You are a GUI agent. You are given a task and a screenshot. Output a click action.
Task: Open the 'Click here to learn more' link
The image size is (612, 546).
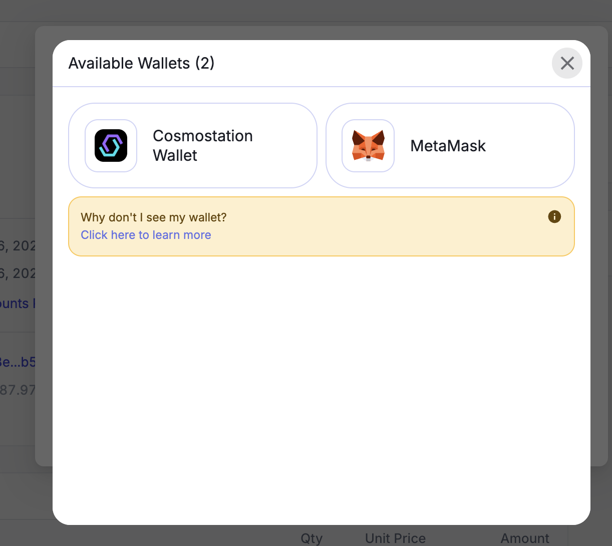click(x=146, y=235)
